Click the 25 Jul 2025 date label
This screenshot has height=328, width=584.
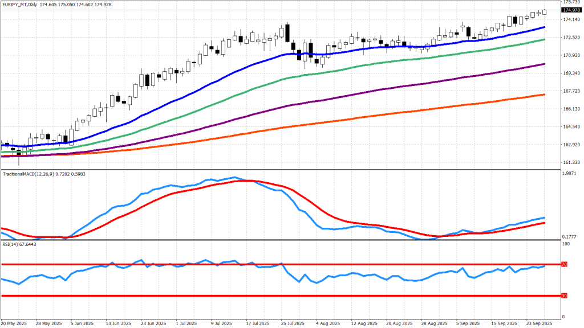[x=290, y=323]
